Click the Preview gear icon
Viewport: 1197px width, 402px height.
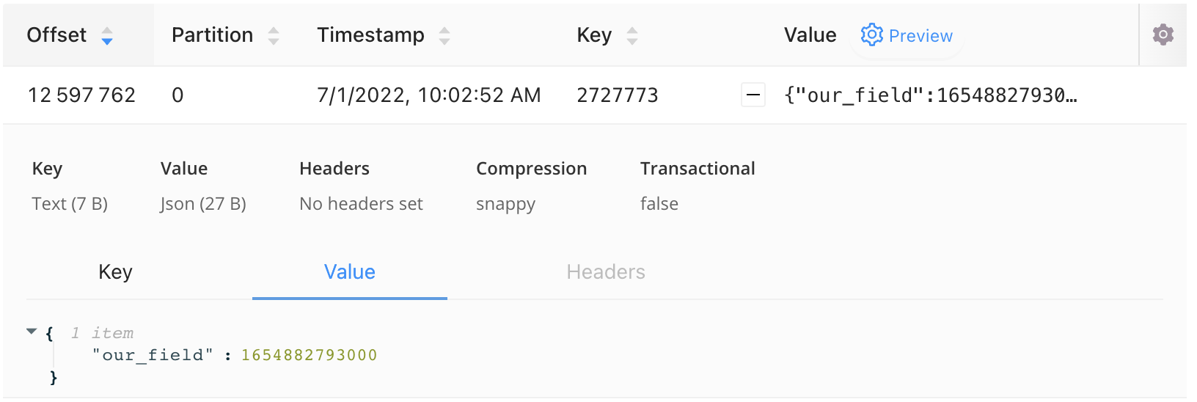(871, 34)
